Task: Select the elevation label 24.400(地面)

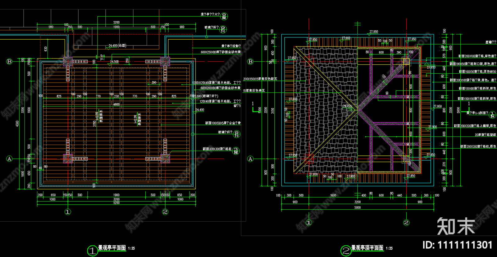Action: pos(117,46)
